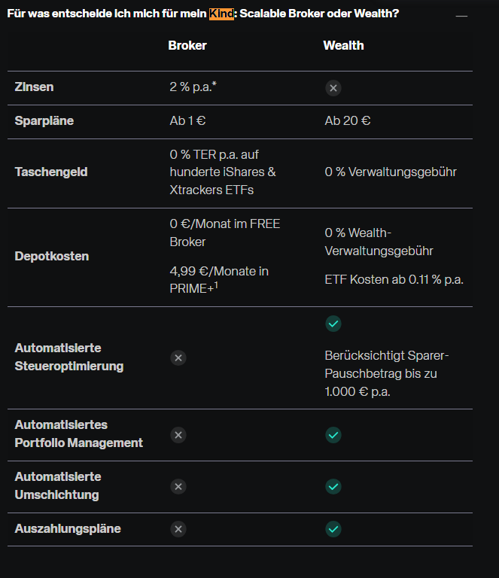
Task: Click X icon in Automatisierte Umschichtung row
Action: 178,487
